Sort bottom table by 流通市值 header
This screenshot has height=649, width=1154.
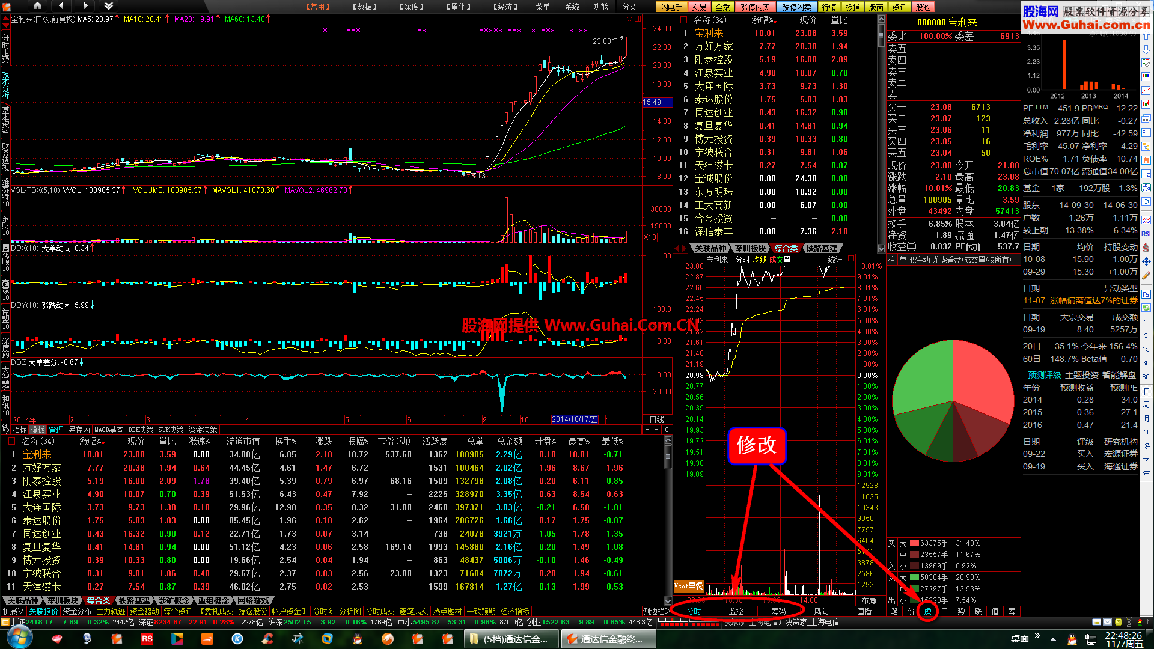243,441
